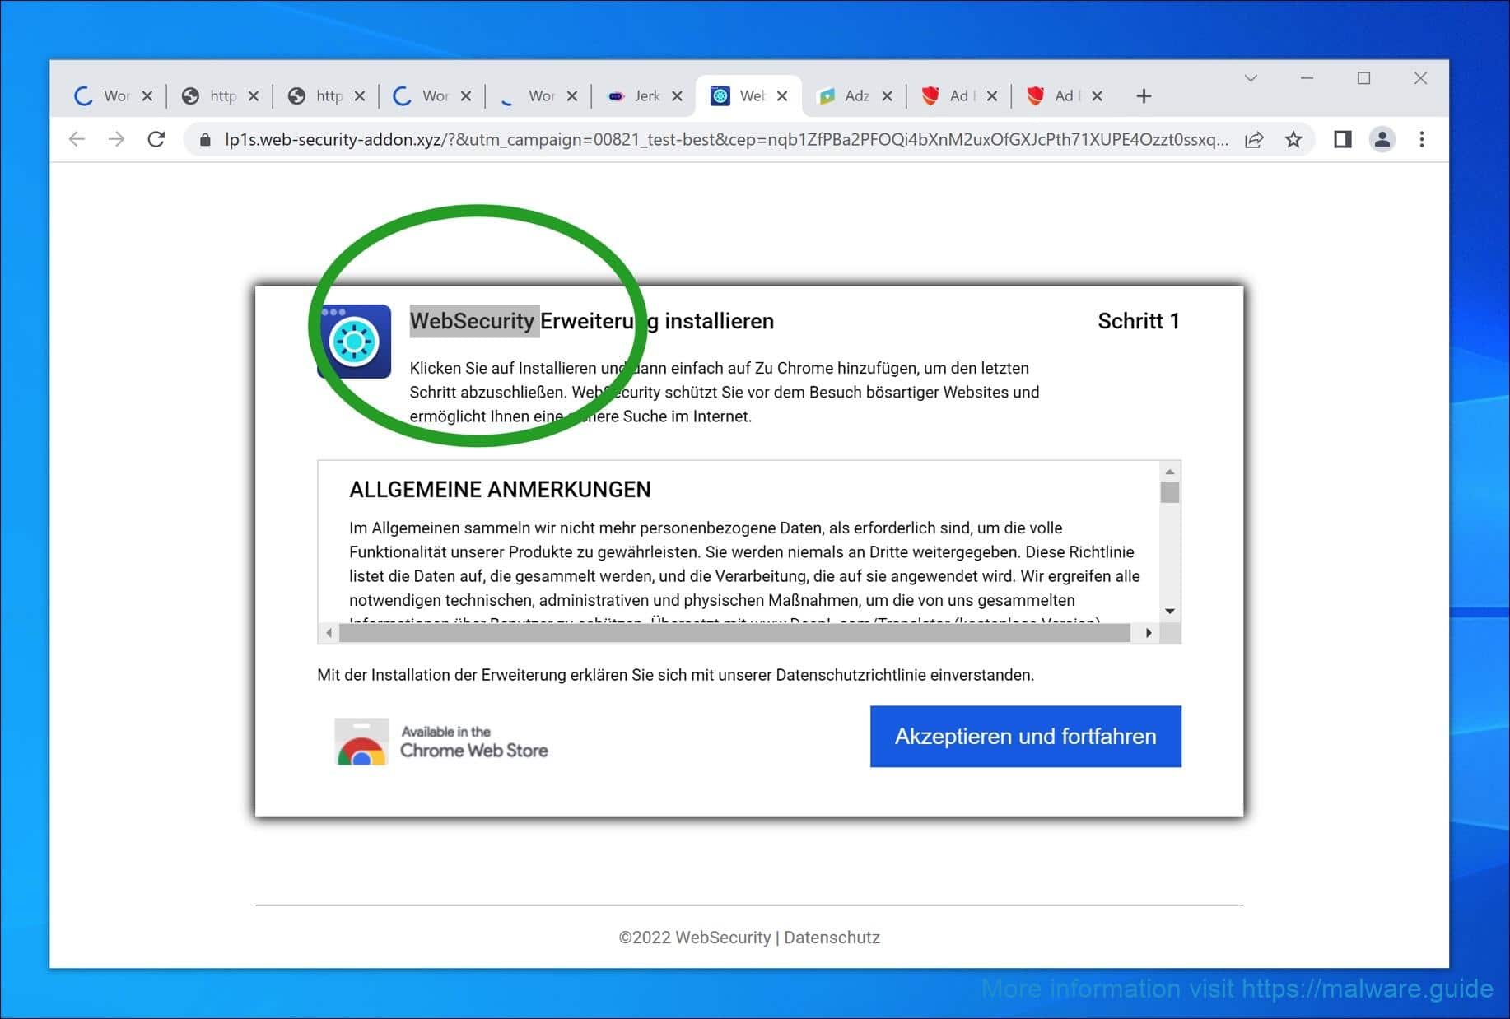Viewport: 1510px width, 1019px height.
Task: Close the second 'http' tab
Action: 360,96
